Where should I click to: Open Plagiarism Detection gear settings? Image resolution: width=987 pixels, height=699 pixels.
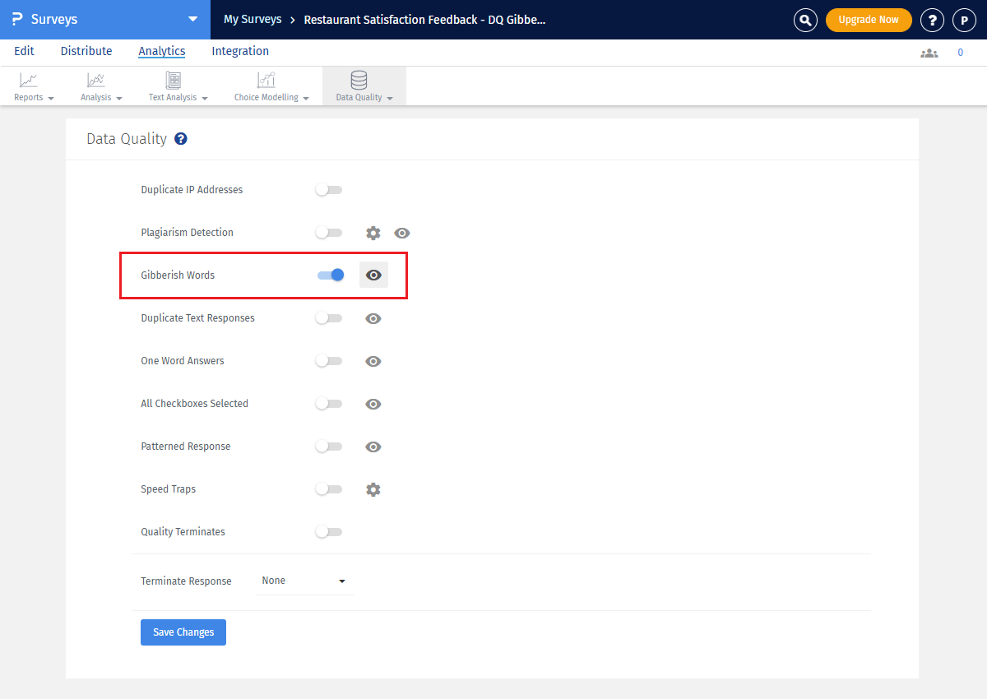373,233
